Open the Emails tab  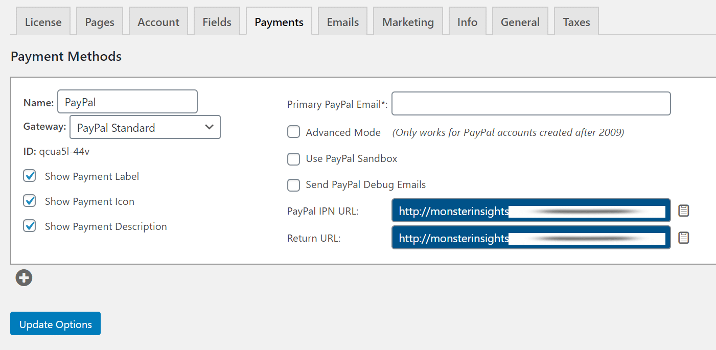(x=343, y=22)
